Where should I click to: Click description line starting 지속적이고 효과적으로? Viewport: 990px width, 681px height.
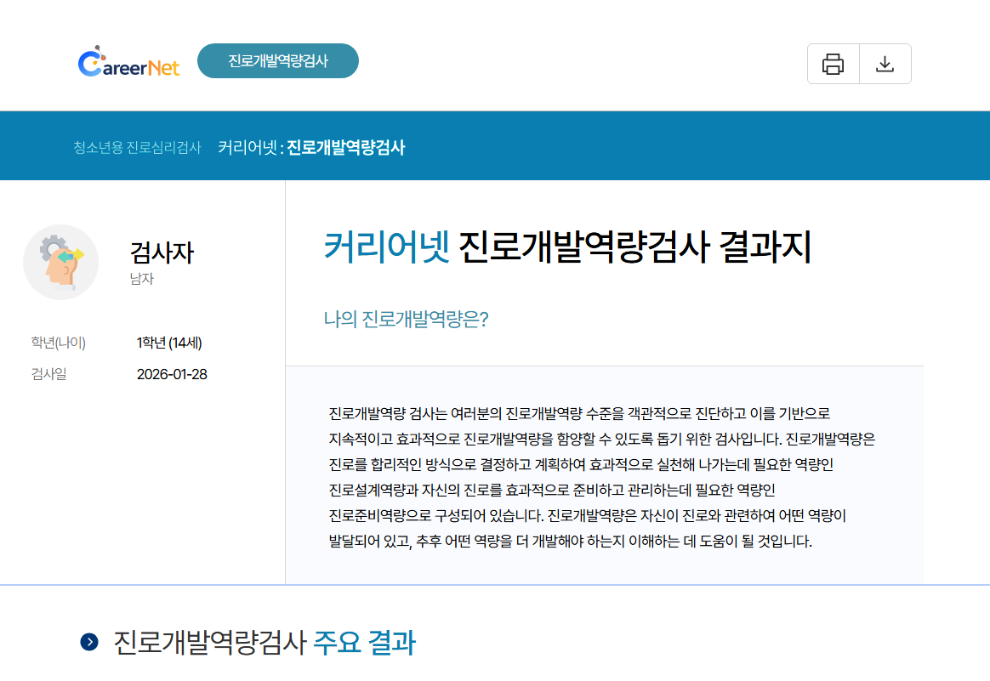pos(601,440)
